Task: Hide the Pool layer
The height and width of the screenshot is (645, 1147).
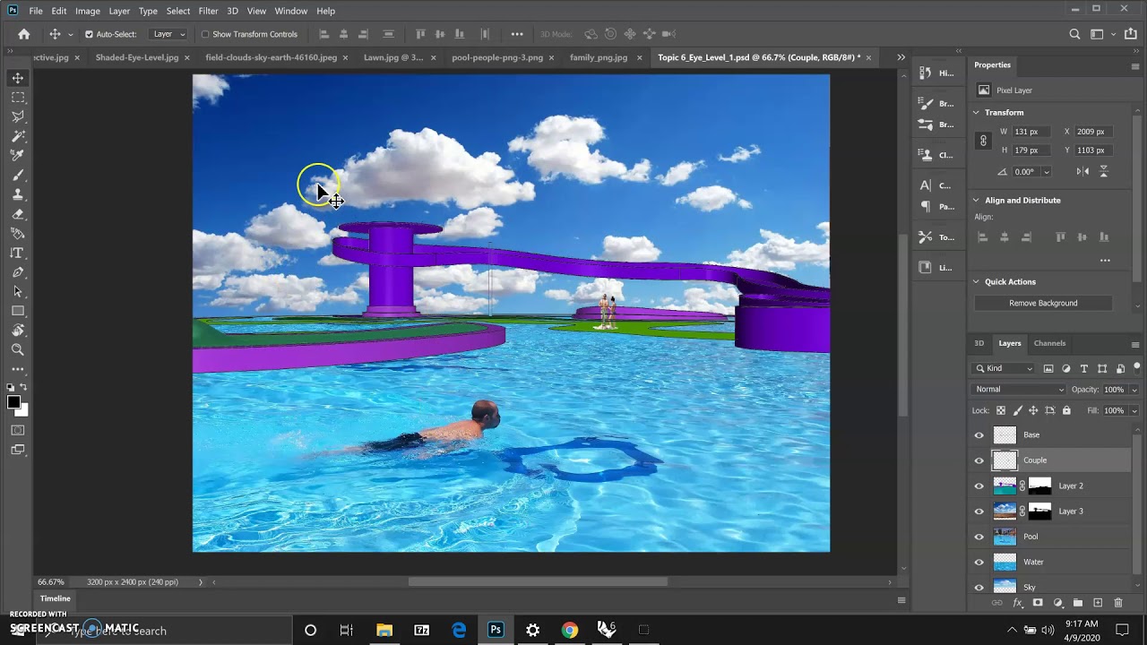Action: tap(979, 537)
